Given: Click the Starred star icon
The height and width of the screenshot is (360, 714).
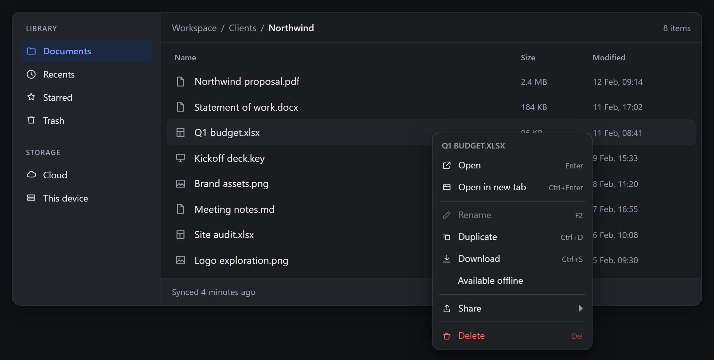Looking at the screenshot, I should pyautogui.click(x=31, y=97).
